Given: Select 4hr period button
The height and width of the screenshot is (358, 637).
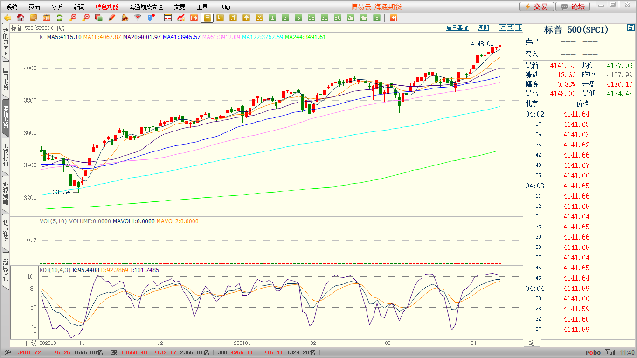Looking at the screenshot, I should pos(364,18).
